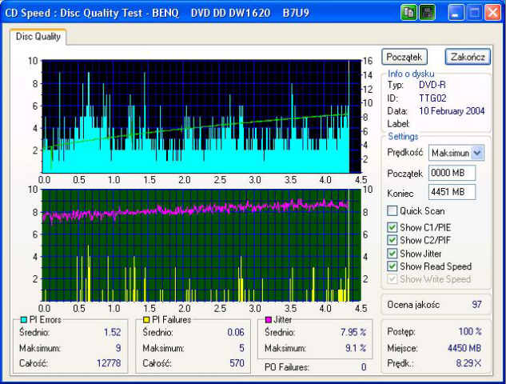Screen dimensions: 506x384
Task: Toggle the Show C2/PIF checkbox
Action: 392,240
